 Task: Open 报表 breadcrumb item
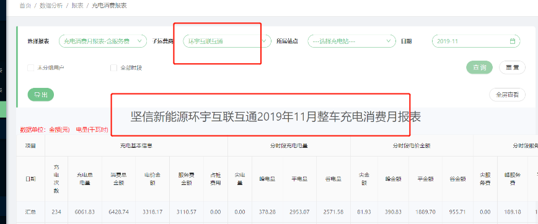pos(77,6)
